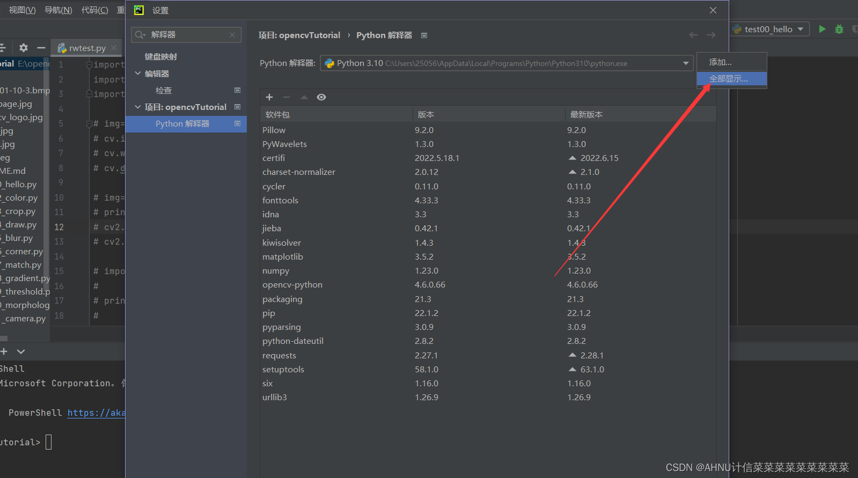Open project panel gear settings icon
This screenshot has height=478, width=858.
tap(24, 48)
